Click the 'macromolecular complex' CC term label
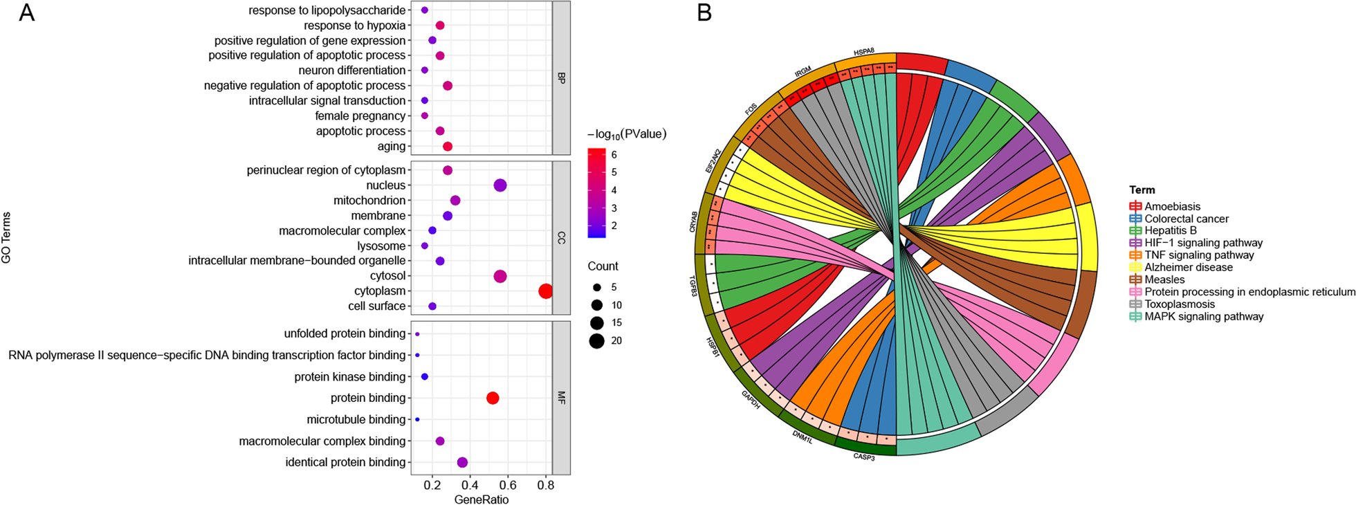 tap(342, 231)
